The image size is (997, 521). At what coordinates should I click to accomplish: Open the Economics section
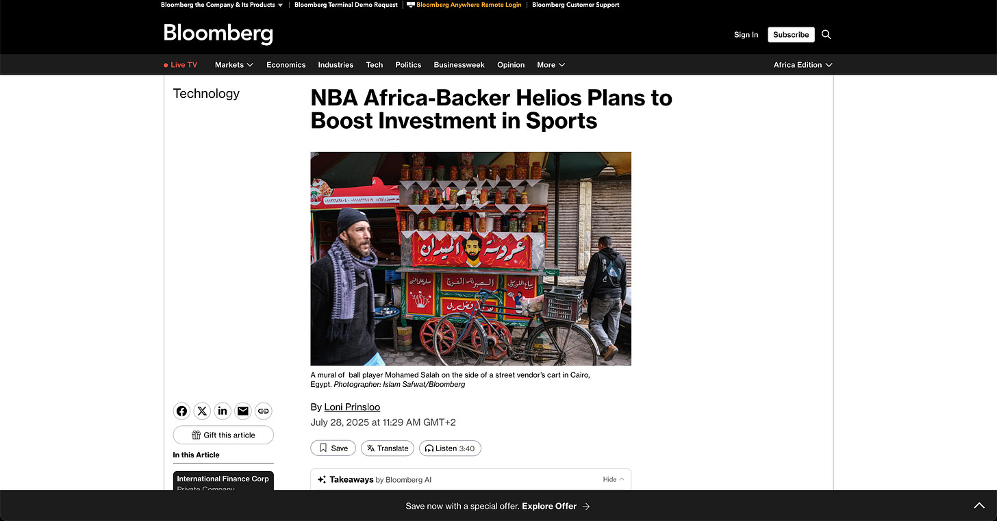tap(286, 64)
